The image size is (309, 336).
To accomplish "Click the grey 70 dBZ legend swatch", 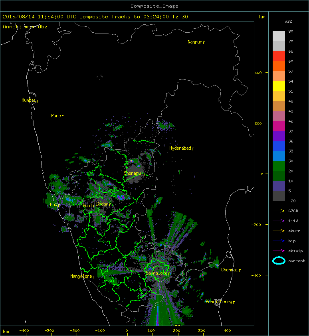I will [279, 46].
